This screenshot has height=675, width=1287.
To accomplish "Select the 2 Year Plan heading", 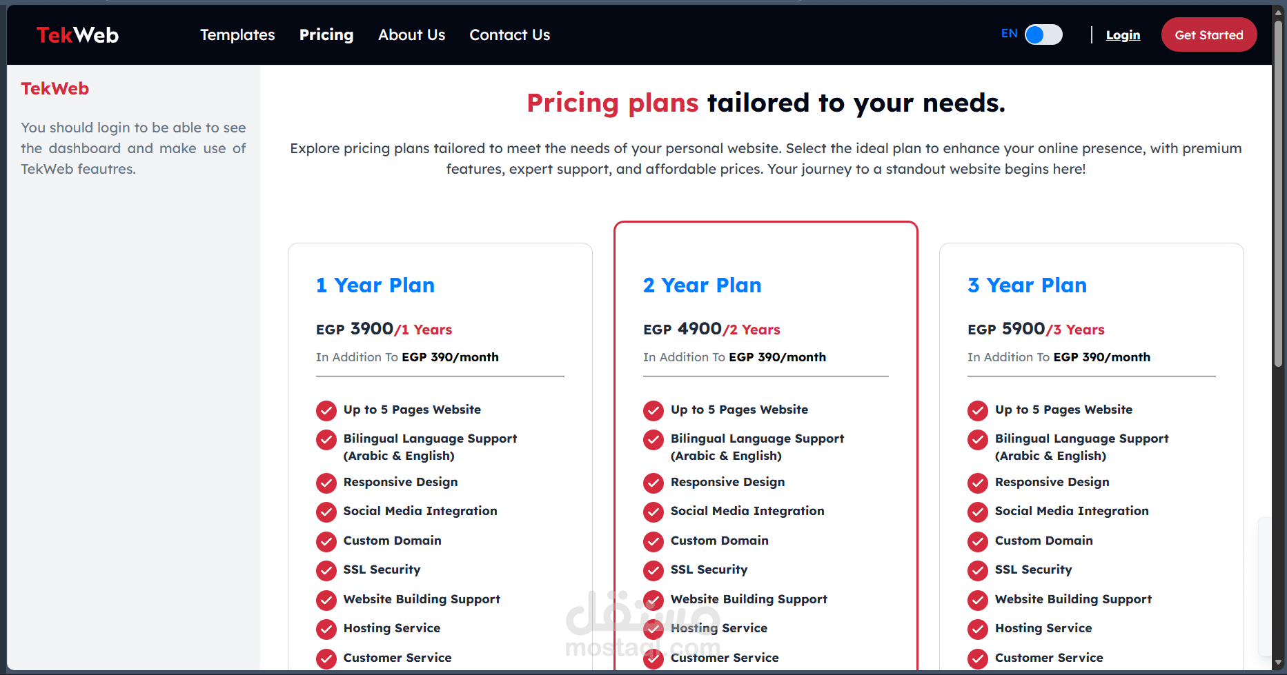I will (702, 285).
